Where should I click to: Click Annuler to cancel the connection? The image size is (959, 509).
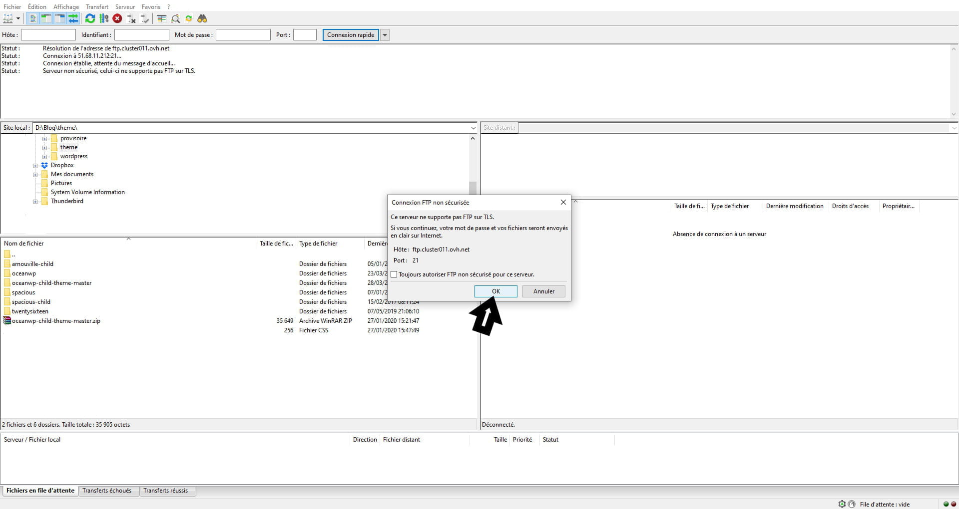coord(543,291)
